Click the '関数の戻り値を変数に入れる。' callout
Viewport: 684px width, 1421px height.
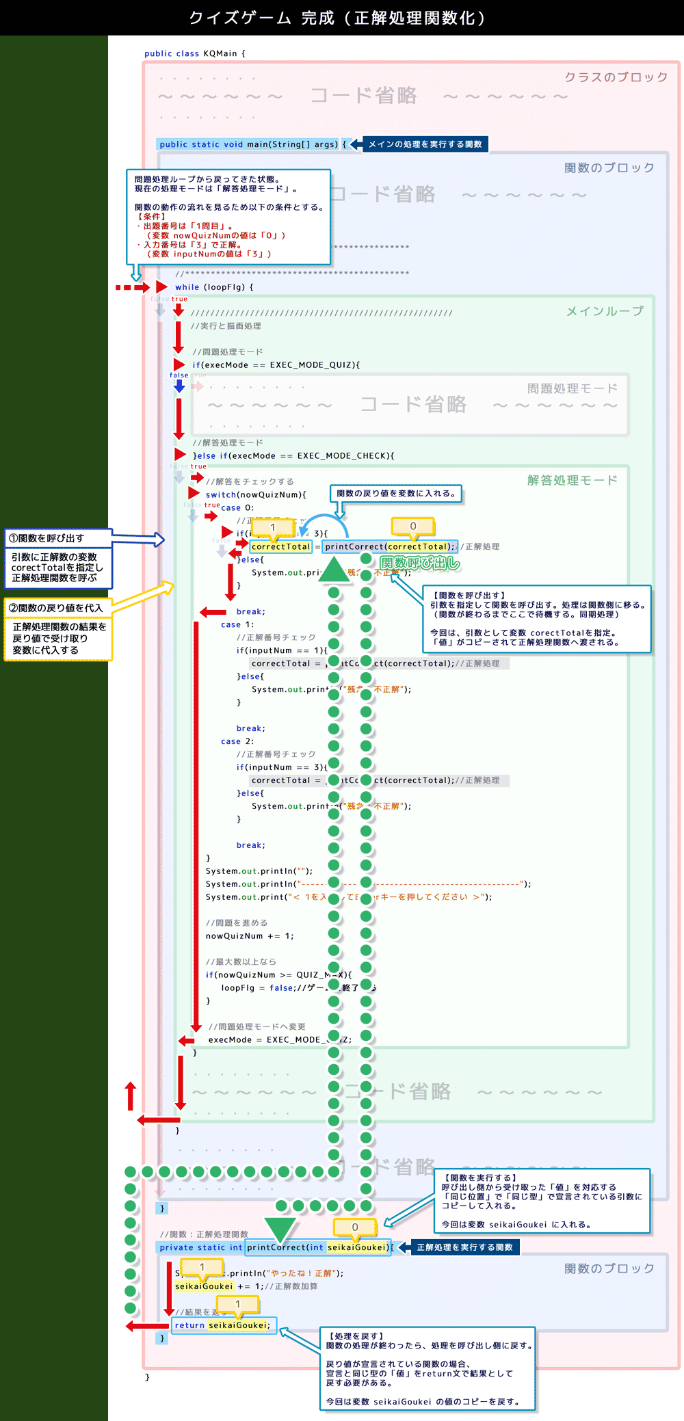click(396, 494)
